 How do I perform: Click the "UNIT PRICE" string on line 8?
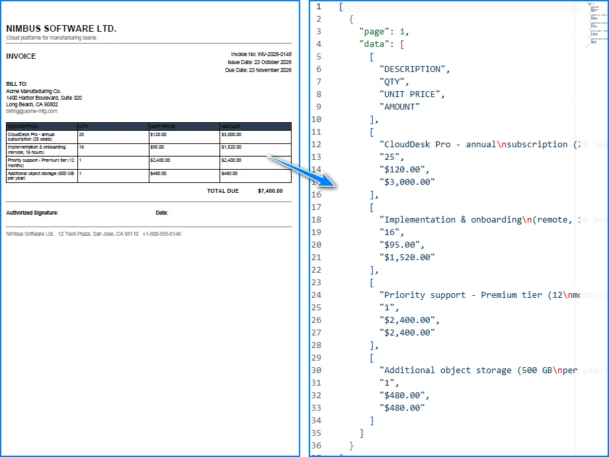pyautogui.click(x=409, y=94)
